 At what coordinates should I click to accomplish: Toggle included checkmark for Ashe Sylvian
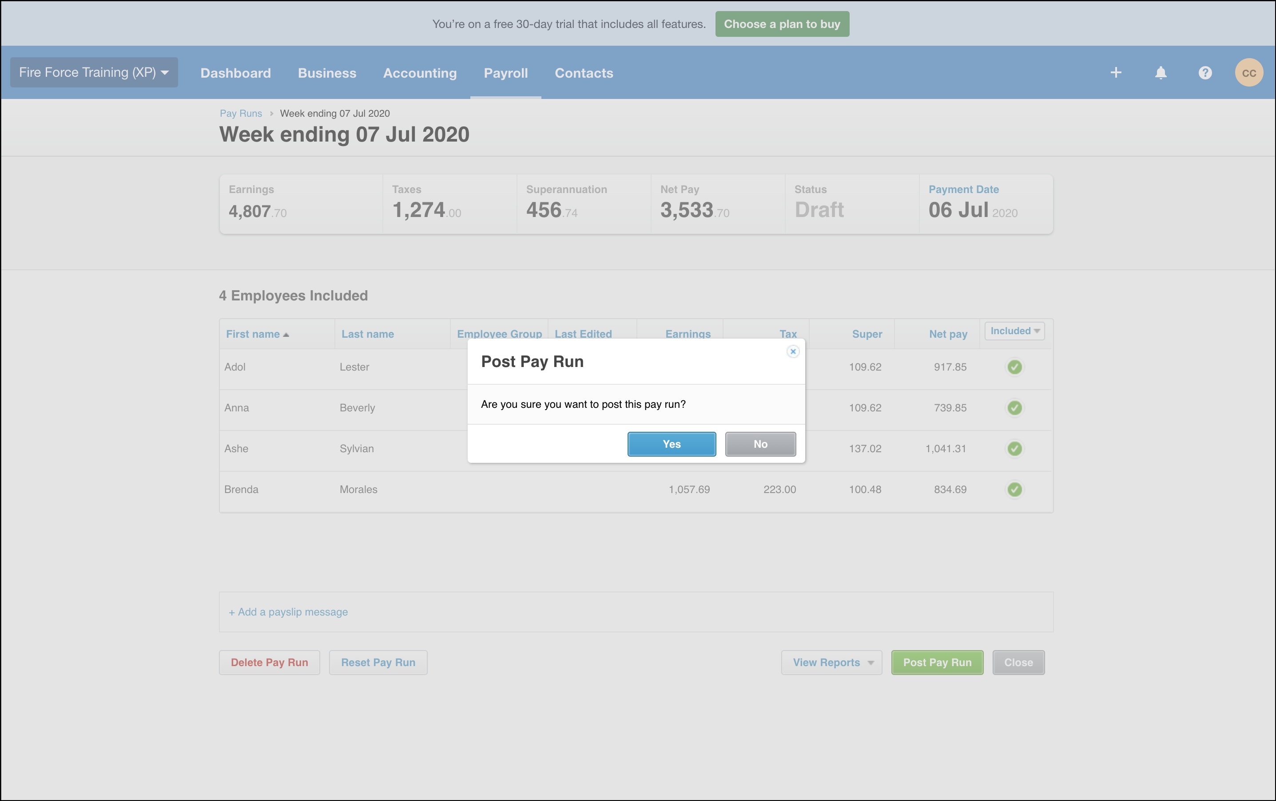pos(1014,448)
